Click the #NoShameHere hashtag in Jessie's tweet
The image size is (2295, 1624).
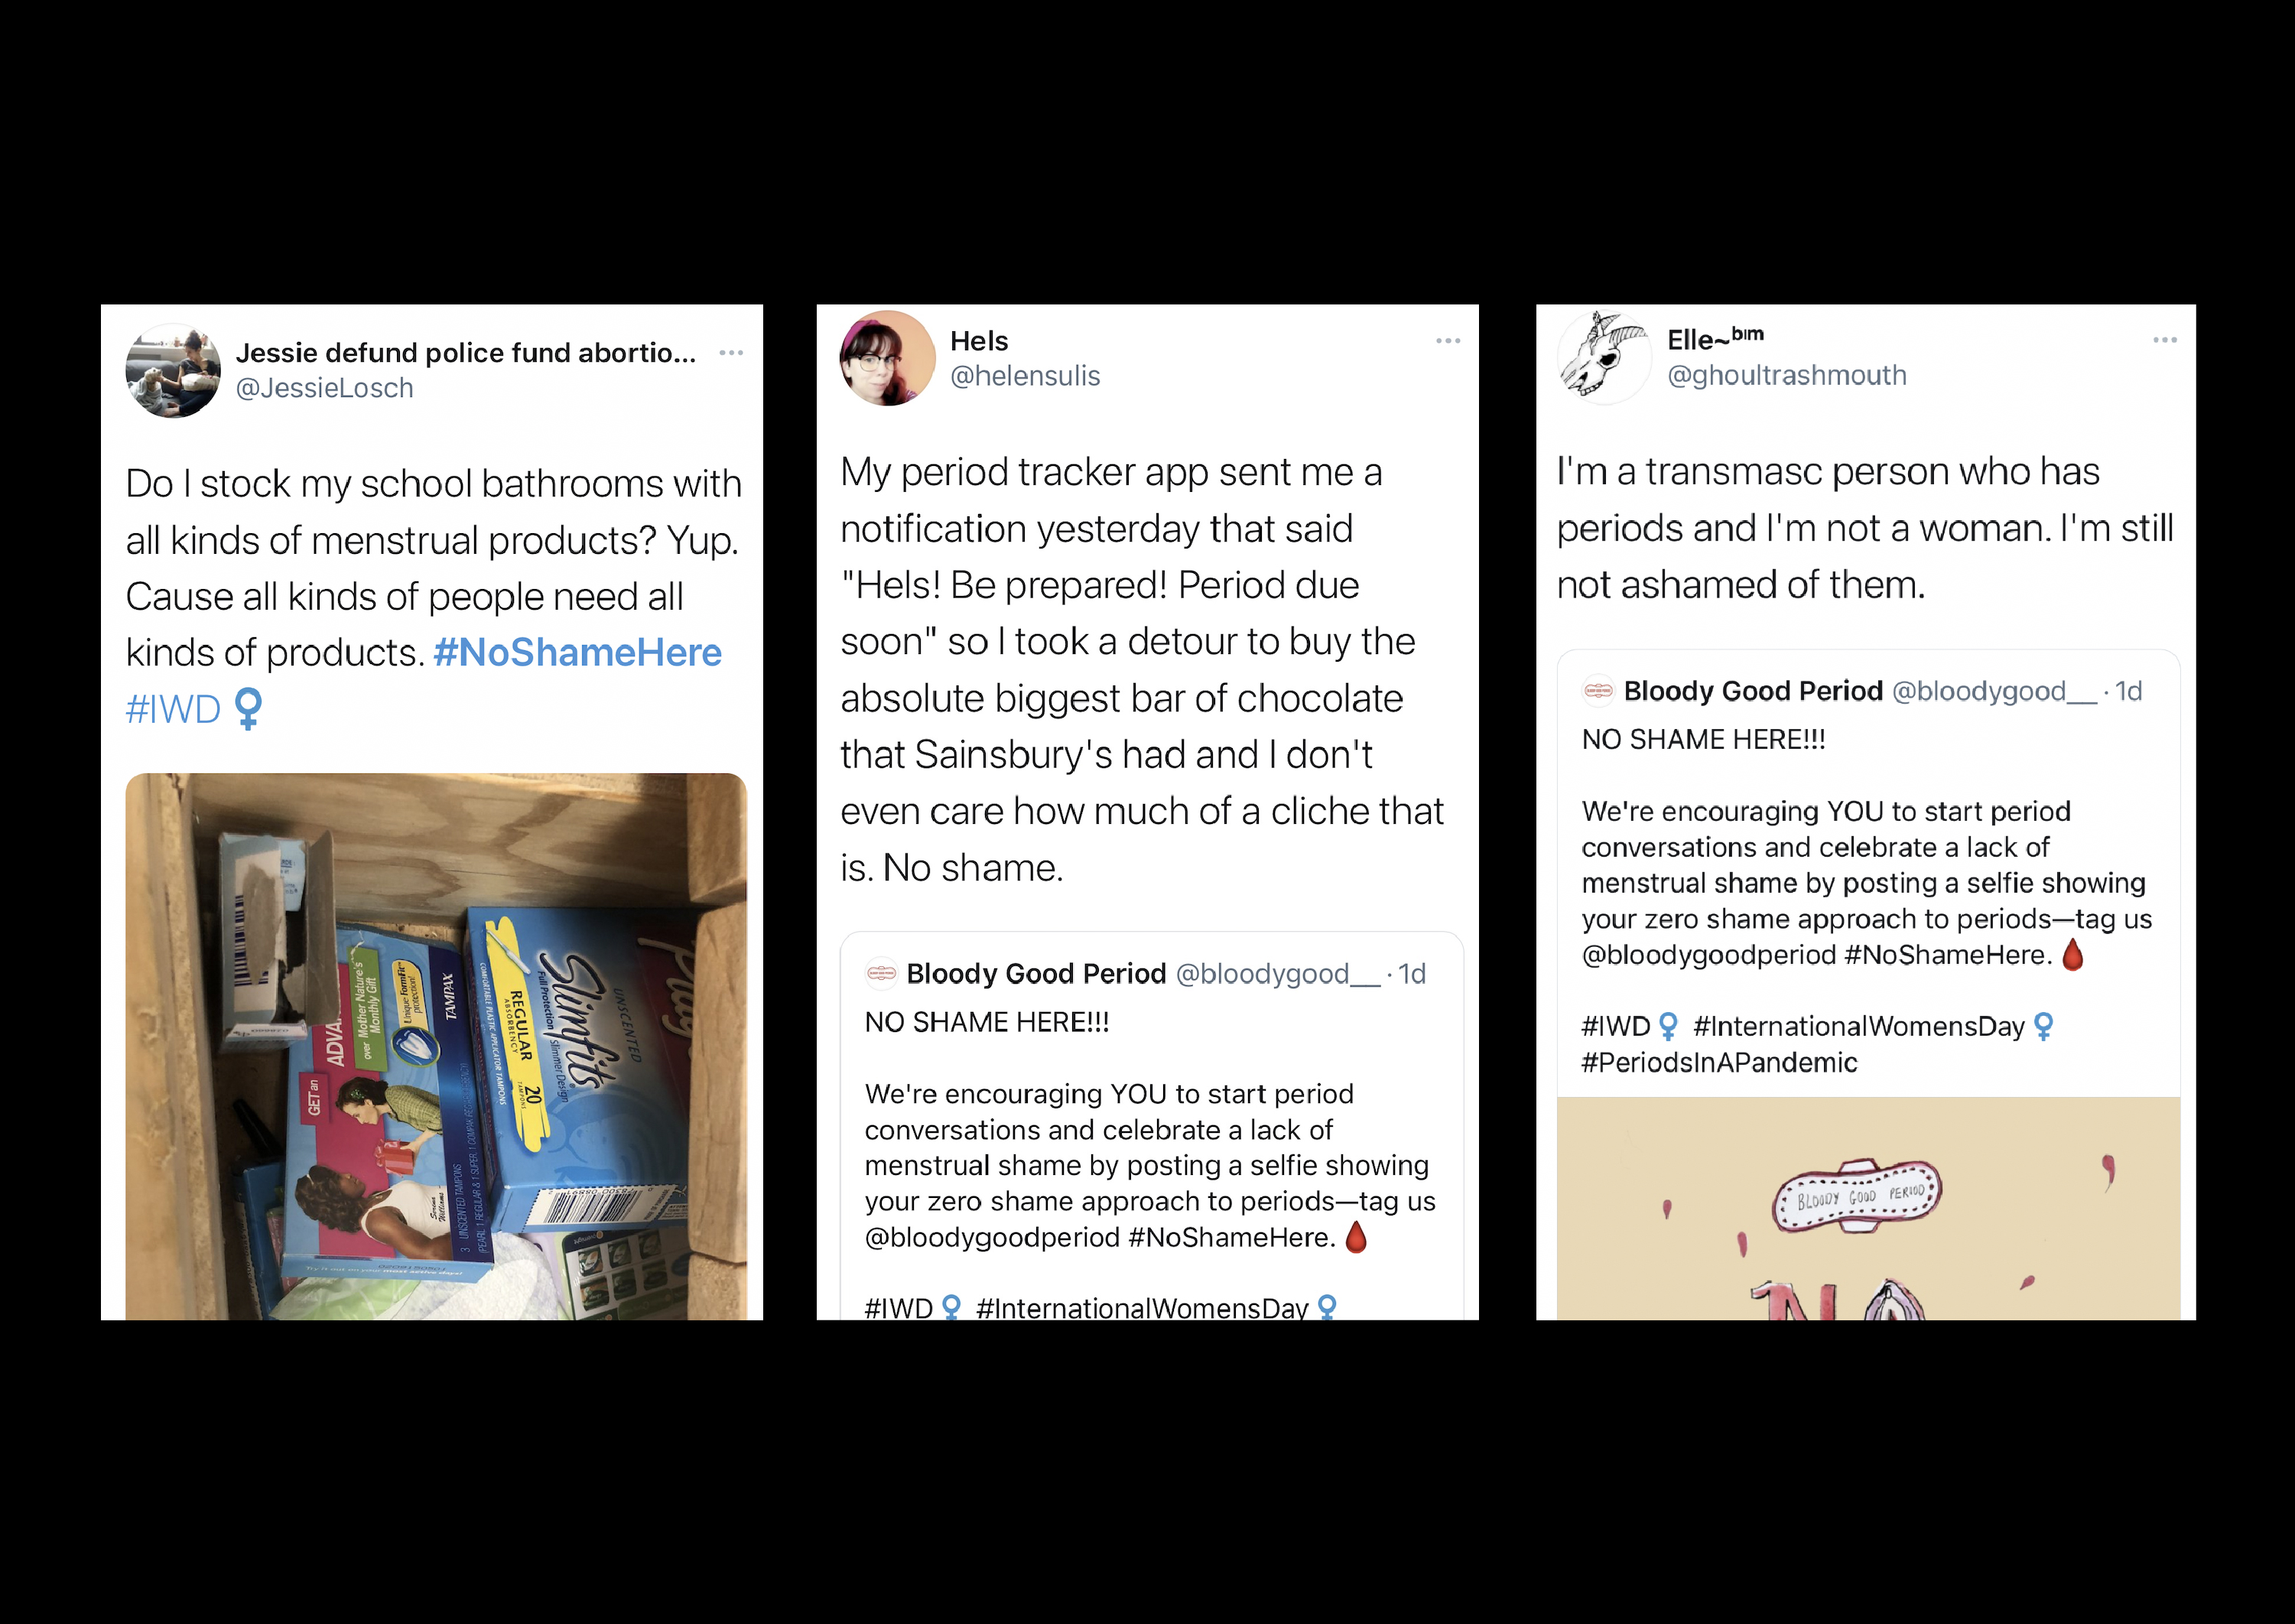point(577,653)
